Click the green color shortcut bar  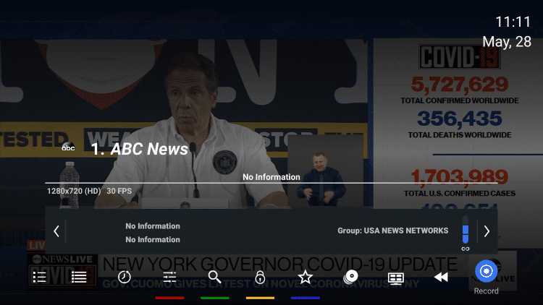215,297
